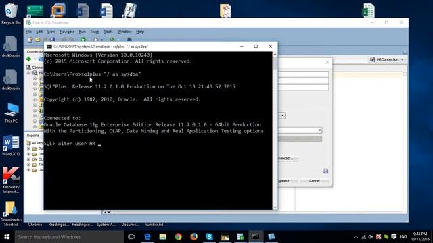Open Firefox from the taskbar
The height and width of the screenshot is (243, 433).
click(194, 237)
